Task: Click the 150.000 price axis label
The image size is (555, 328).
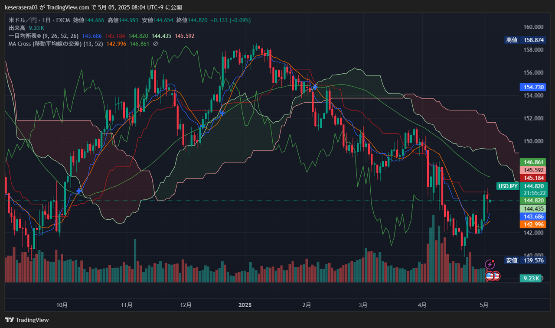Action: point(534,141)
